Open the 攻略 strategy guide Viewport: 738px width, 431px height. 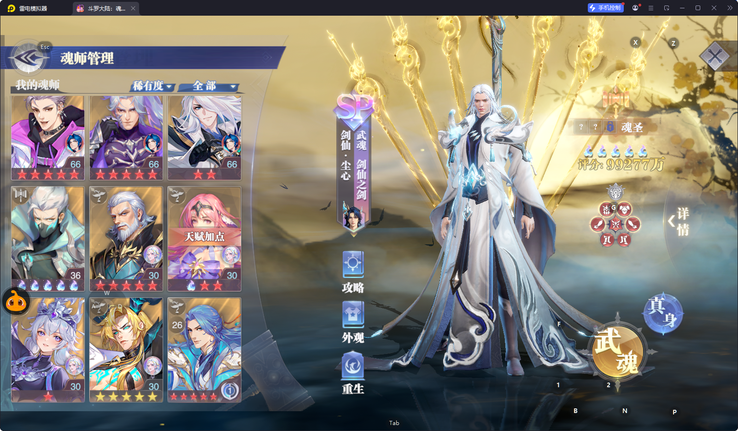(x=353, y=272)
